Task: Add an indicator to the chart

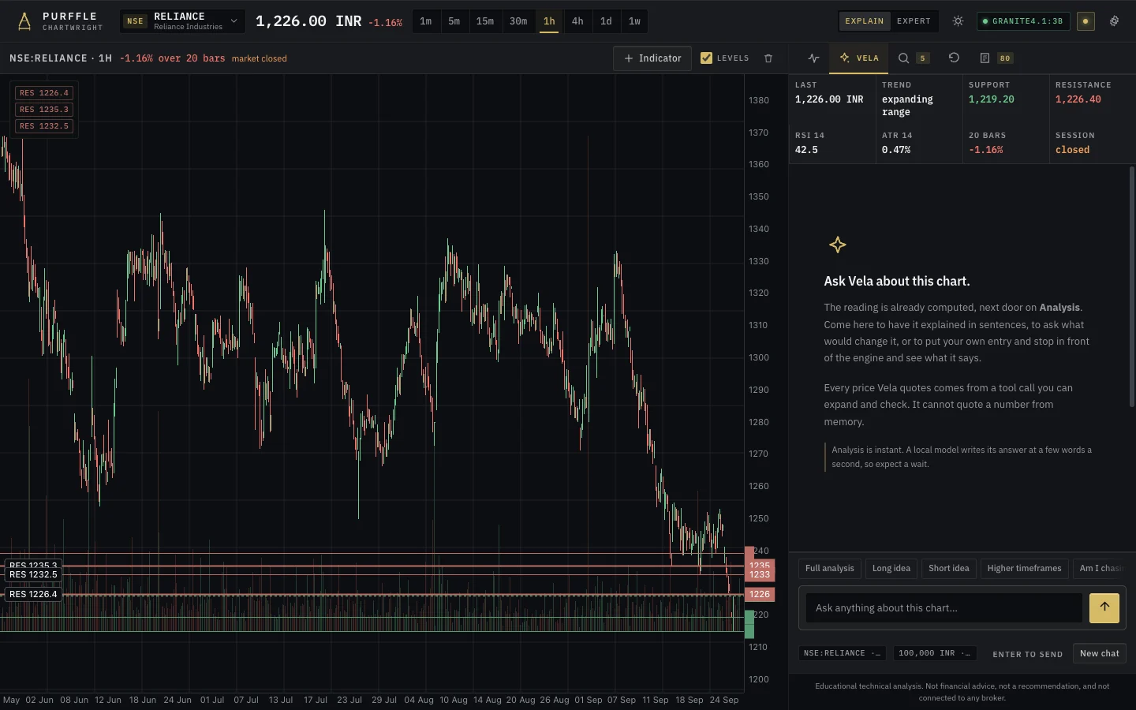Action: tap(652, 58)
